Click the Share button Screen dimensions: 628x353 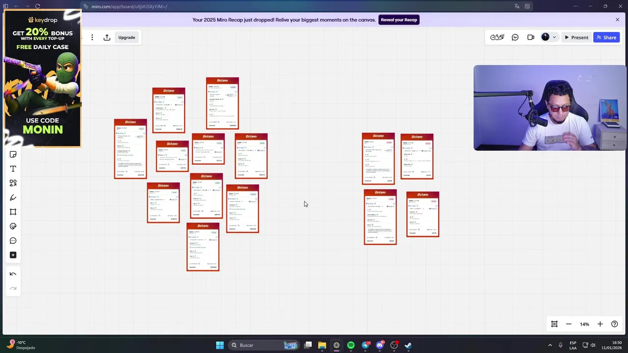pyautogui.click(x=607, y=37)
